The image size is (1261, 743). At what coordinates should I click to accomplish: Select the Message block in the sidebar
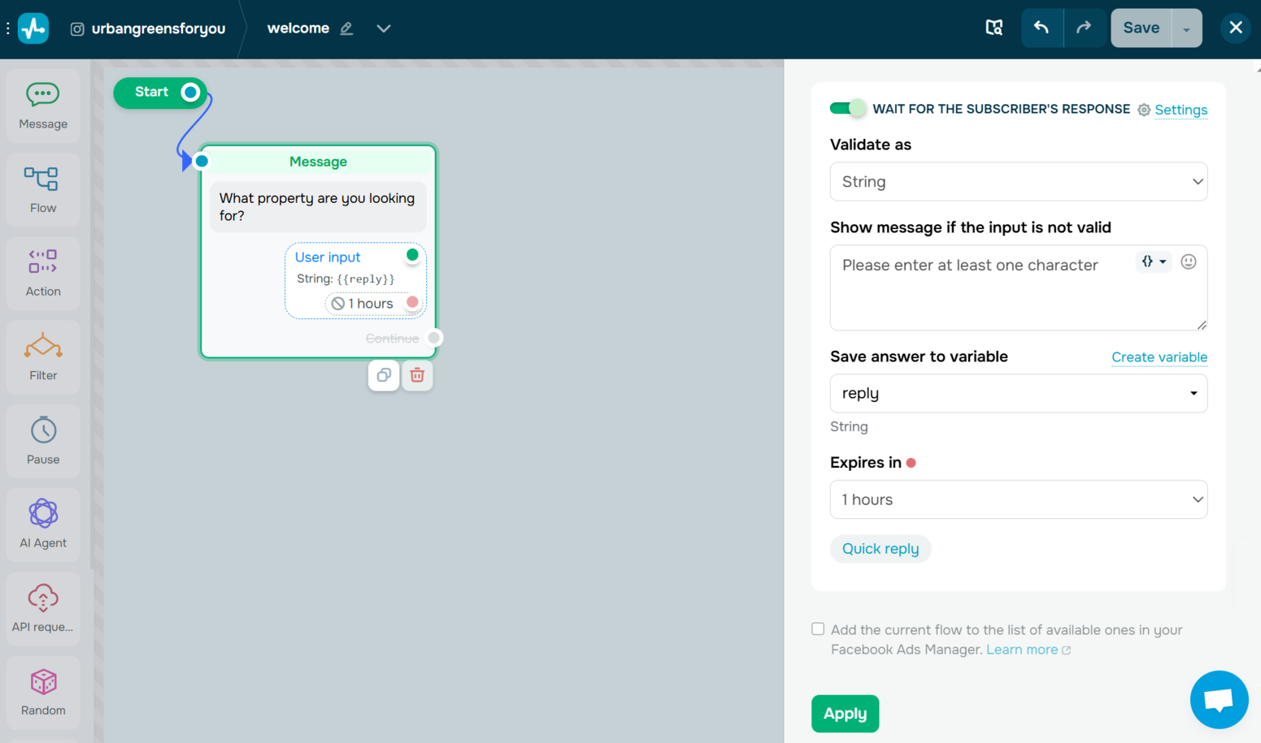(x=42, y=106)
